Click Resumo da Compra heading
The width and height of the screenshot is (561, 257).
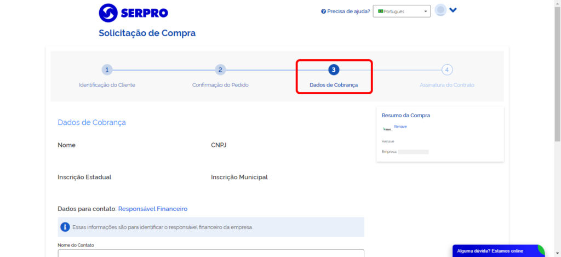pyautogui.click(x=406, y=116)
